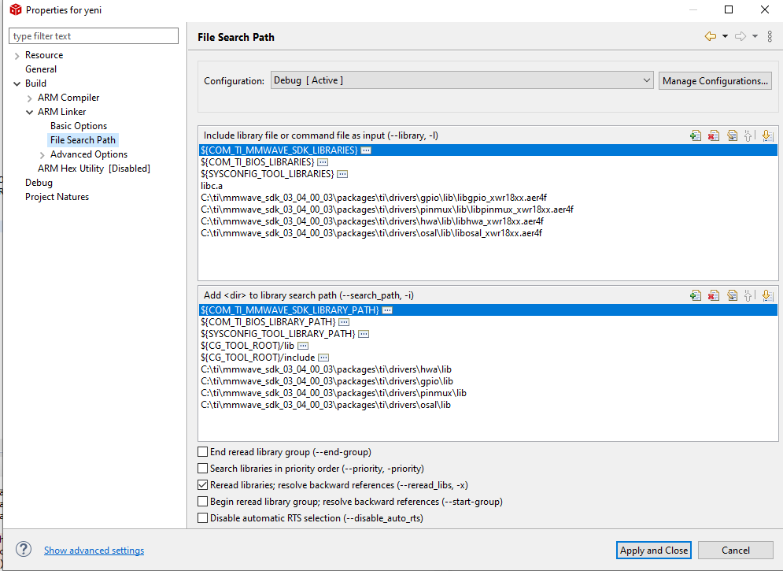Select General in the properties tree
The width and height of the screenshot is (783, 571).
41,69
